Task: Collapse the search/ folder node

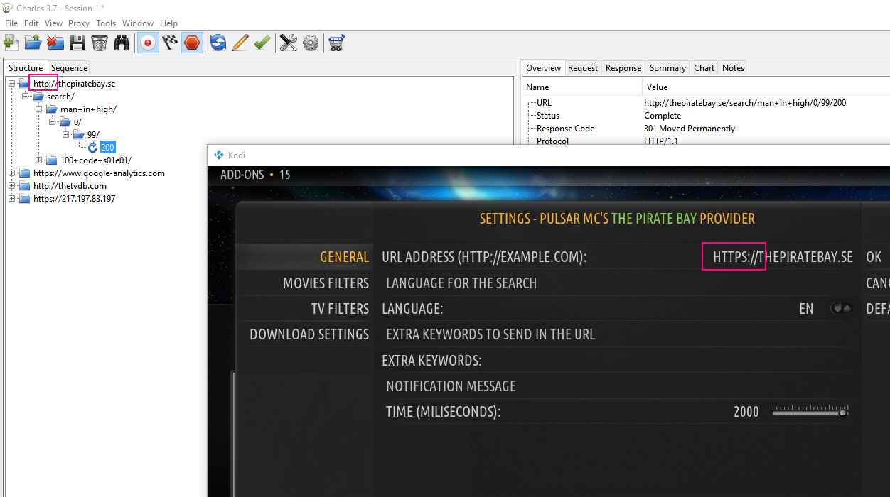Action: 26,97
